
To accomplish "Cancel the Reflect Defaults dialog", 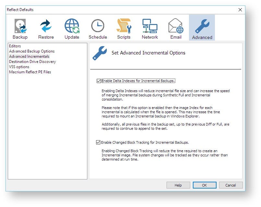I will (230, 185).
